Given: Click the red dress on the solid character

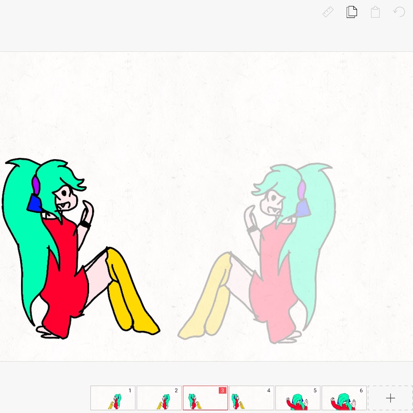Looking at the screenshot, I should point(64,285).
